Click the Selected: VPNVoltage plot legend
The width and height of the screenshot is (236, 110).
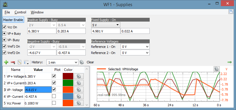118,69
